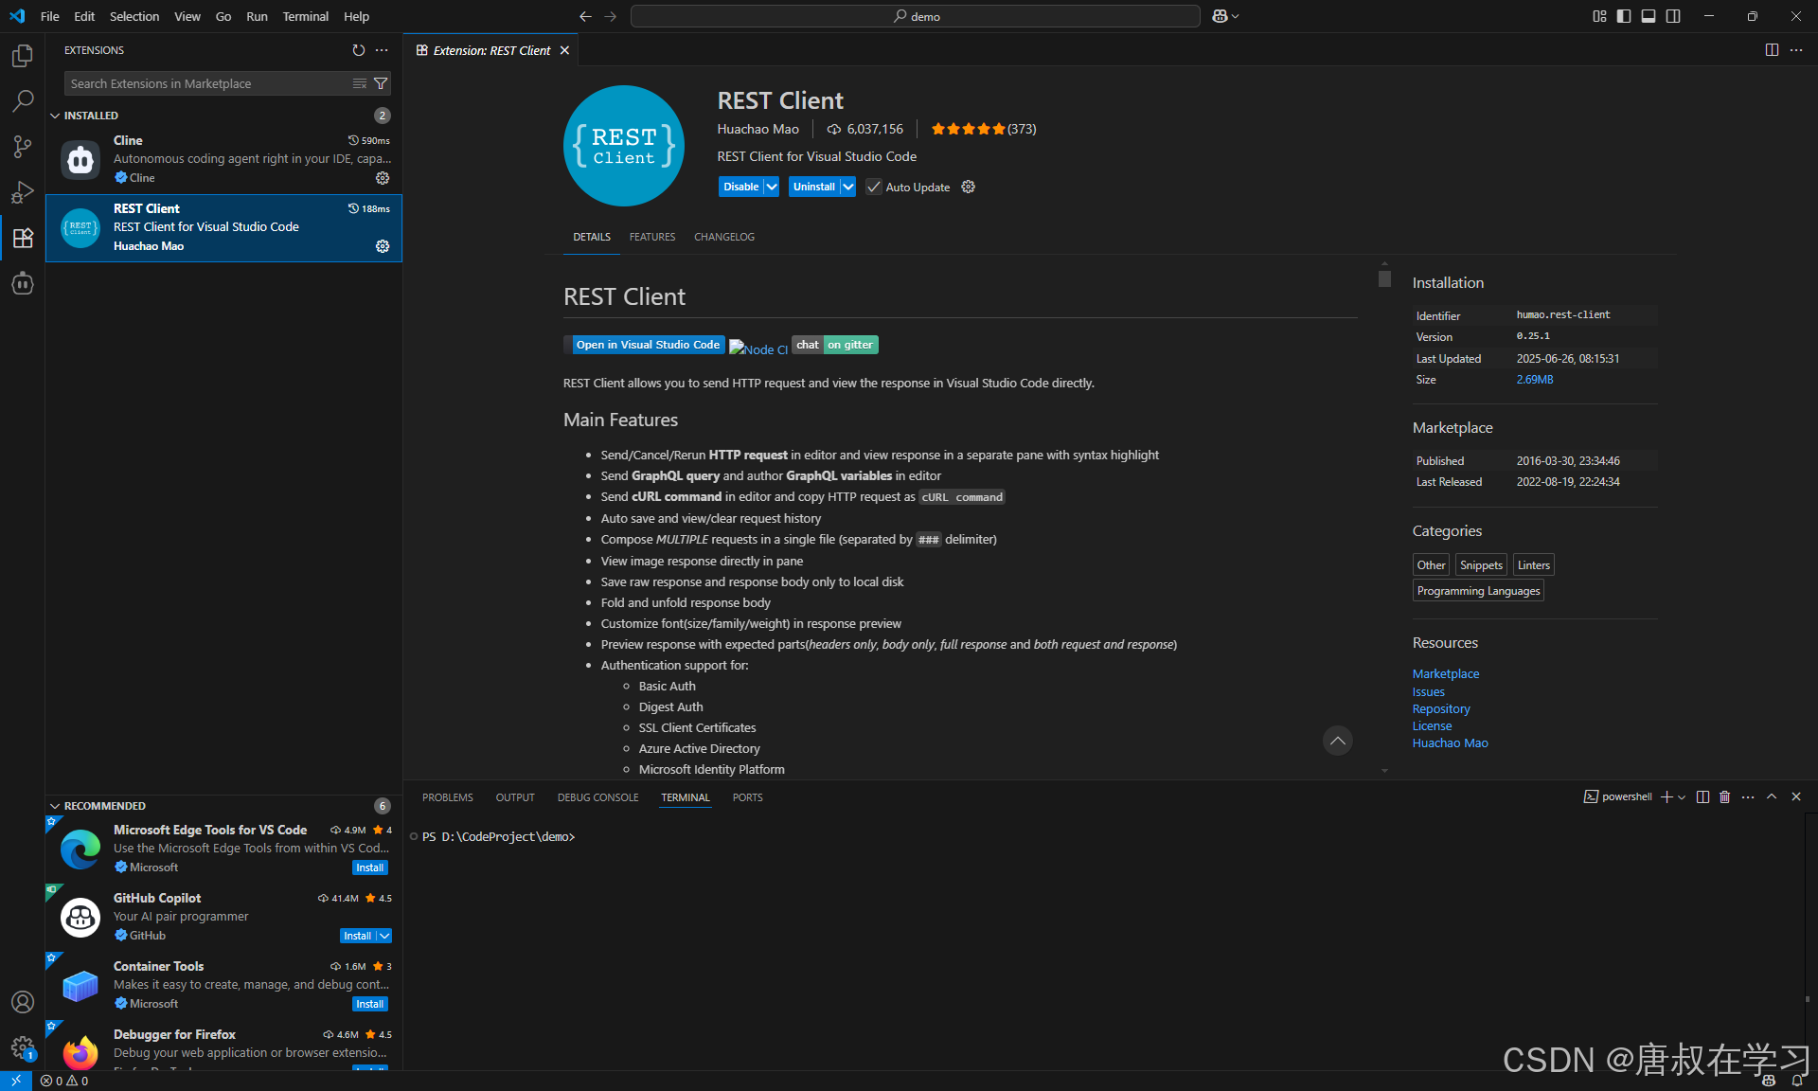
Task: Kill terminal with trash icon
Action: (x=1724, y=797)
